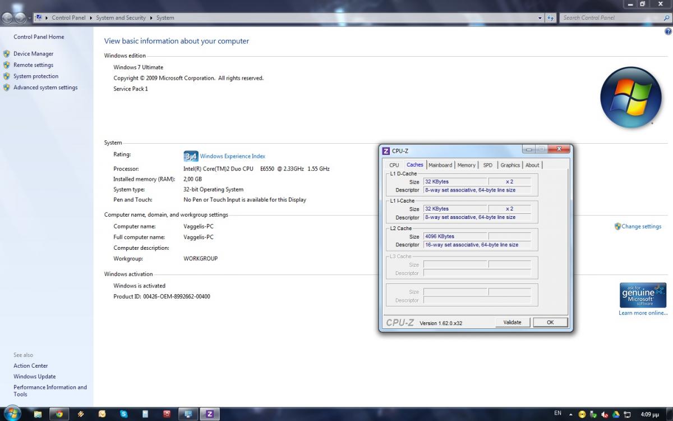Open Remote settings
The height and width of the screenshot is (421, 673).
[33, 65]
